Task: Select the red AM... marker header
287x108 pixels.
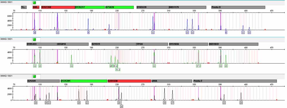Action: click(x=36, y=7)
